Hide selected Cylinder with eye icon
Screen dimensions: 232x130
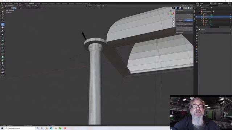(231, 17)
